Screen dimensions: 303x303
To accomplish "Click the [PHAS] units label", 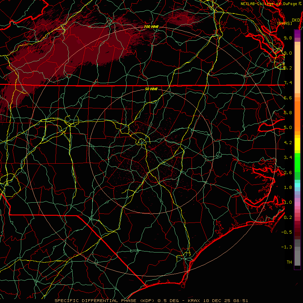I will pyautogui.click(x=284, y=23).
